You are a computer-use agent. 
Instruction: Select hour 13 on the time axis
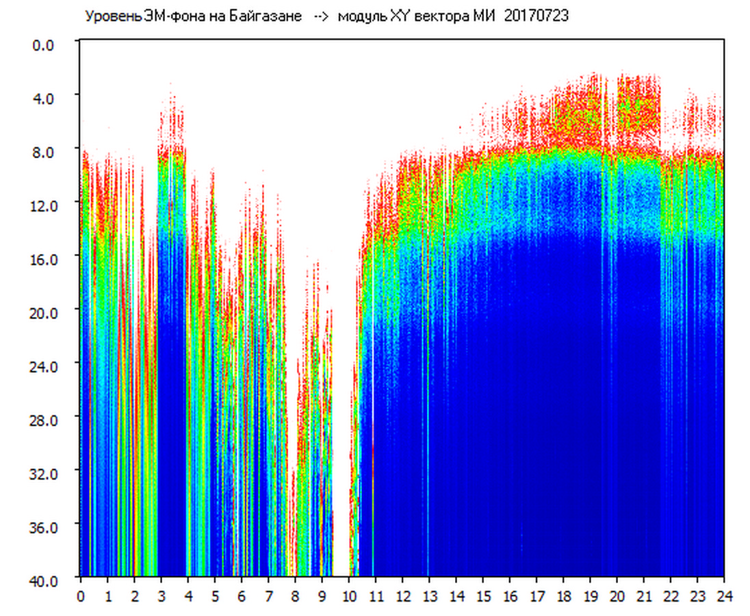click(x=429, y=596)
